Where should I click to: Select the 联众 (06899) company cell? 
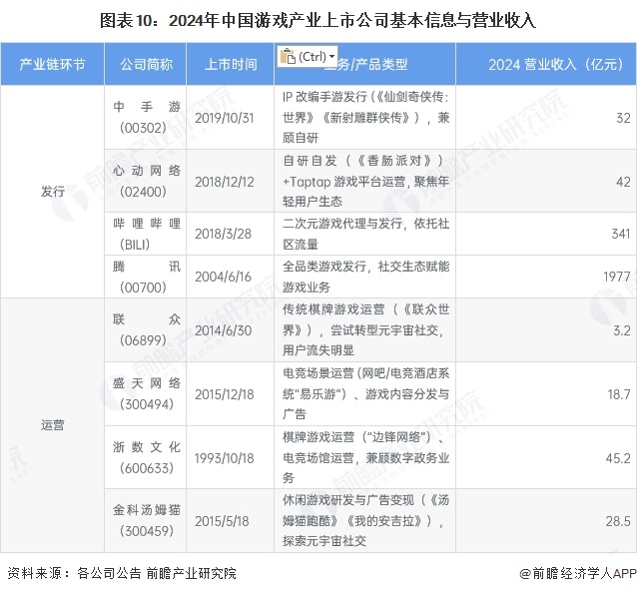[147, 326]
